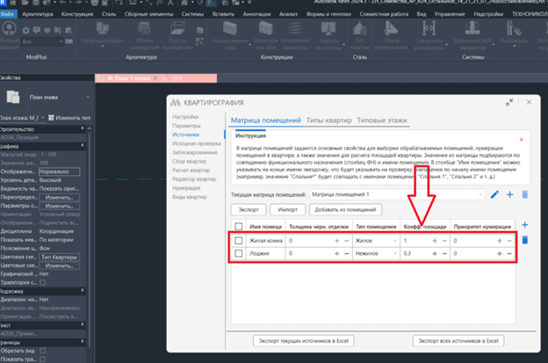Open the Квартирография tool in the ribbon
The width and height of the screenshot is (548, 363).
(x=103, y=35)
